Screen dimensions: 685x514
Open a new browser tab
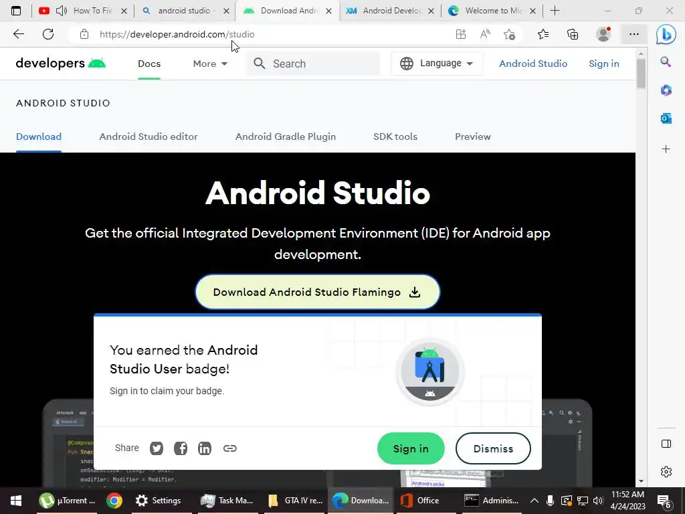[x=555, y=11]
